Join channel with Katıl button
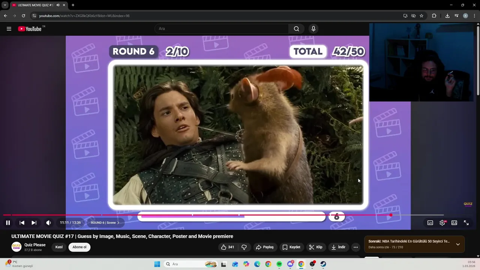The height and width of the screenshot is (270, 480). point(59,247)
